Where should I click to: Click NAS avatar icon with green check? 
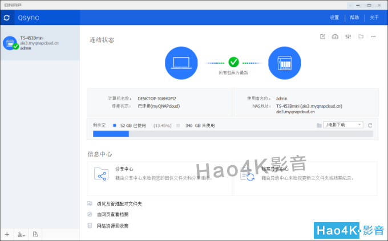(10, 43)
